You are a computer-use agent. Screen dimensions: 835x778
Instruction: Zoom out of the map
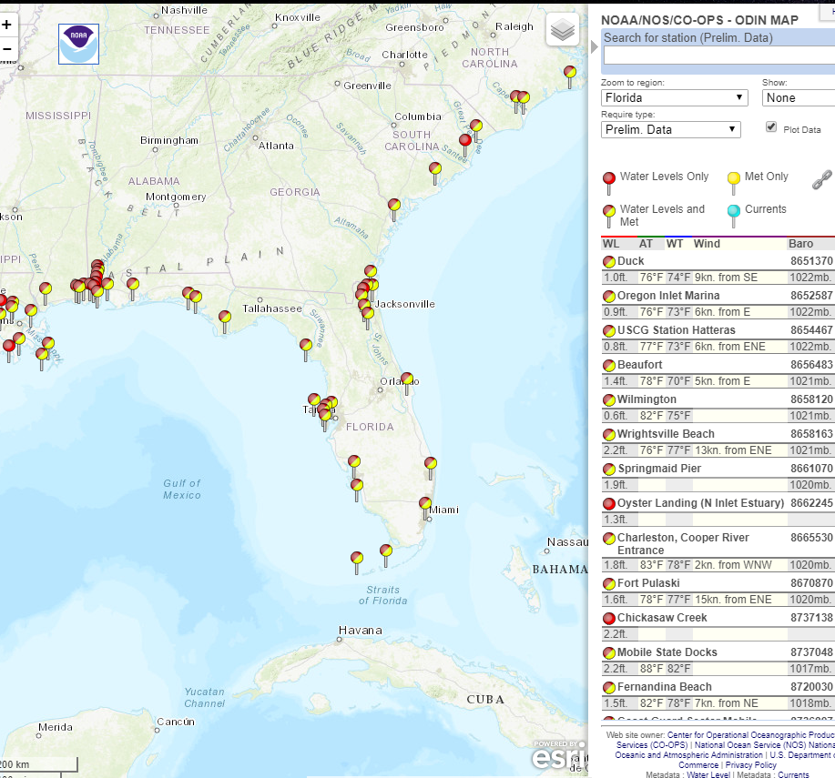(7, 49)
